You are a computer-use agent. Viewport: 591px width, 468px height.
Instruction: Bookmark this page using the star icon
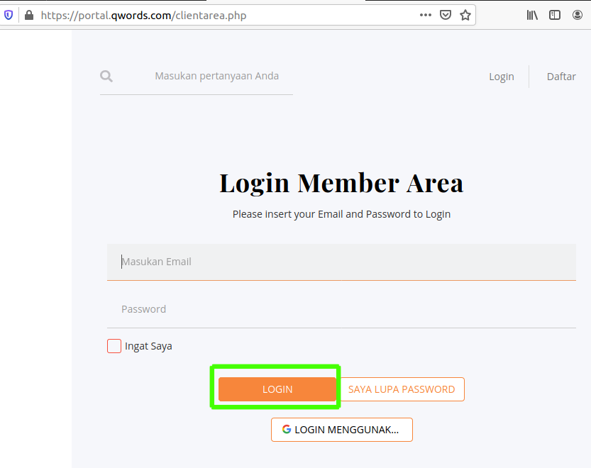465,14
